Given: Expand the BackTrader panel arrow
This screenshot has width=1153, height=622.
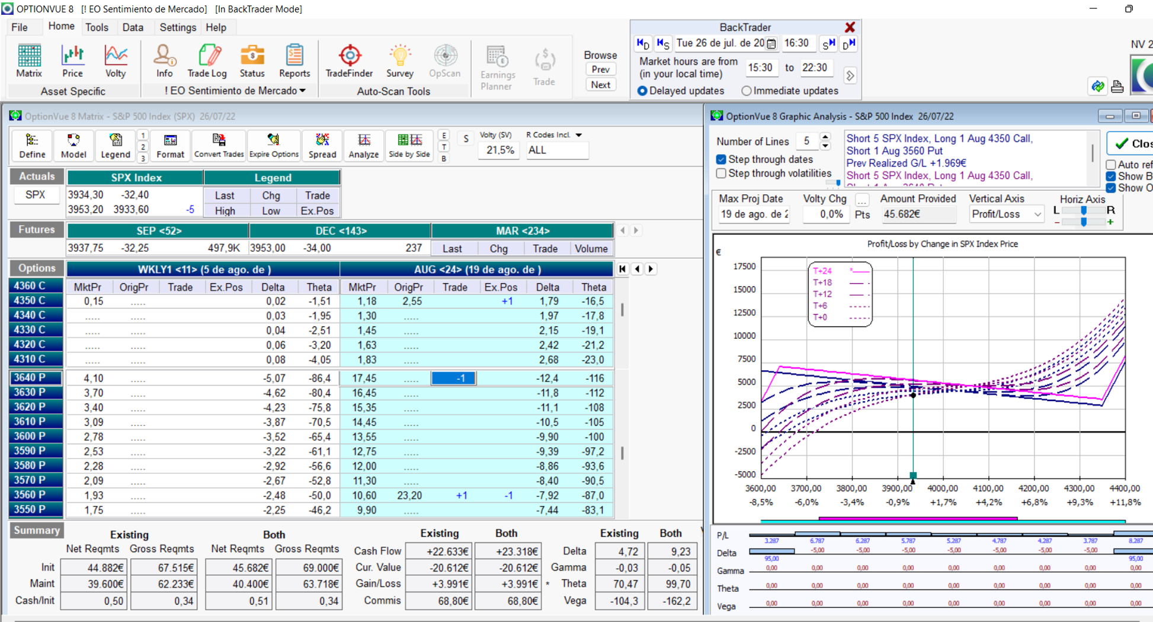Looking at the screenshot, I should 850,76.
